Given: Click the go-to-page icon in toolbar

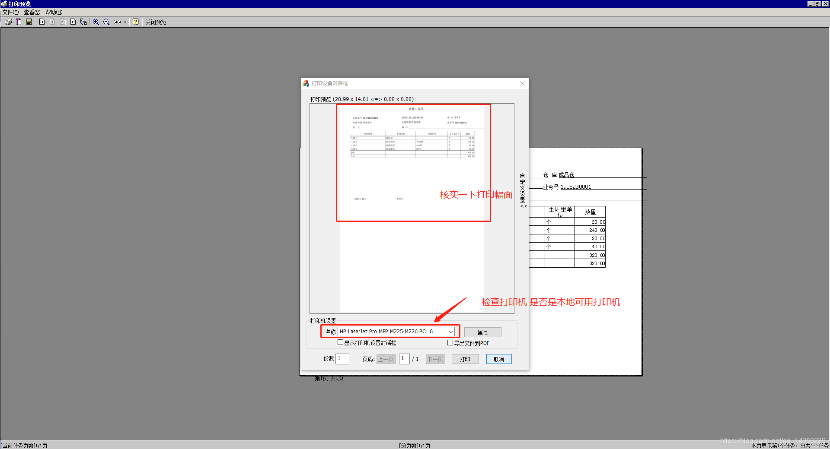Looking at the screenshot, I should (x=83, y=22).
